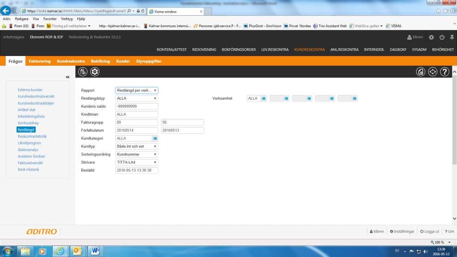This screenshot has height=257, width=457.
Task: Open the Fakturaöversikt link
Action: pos(30,163)
